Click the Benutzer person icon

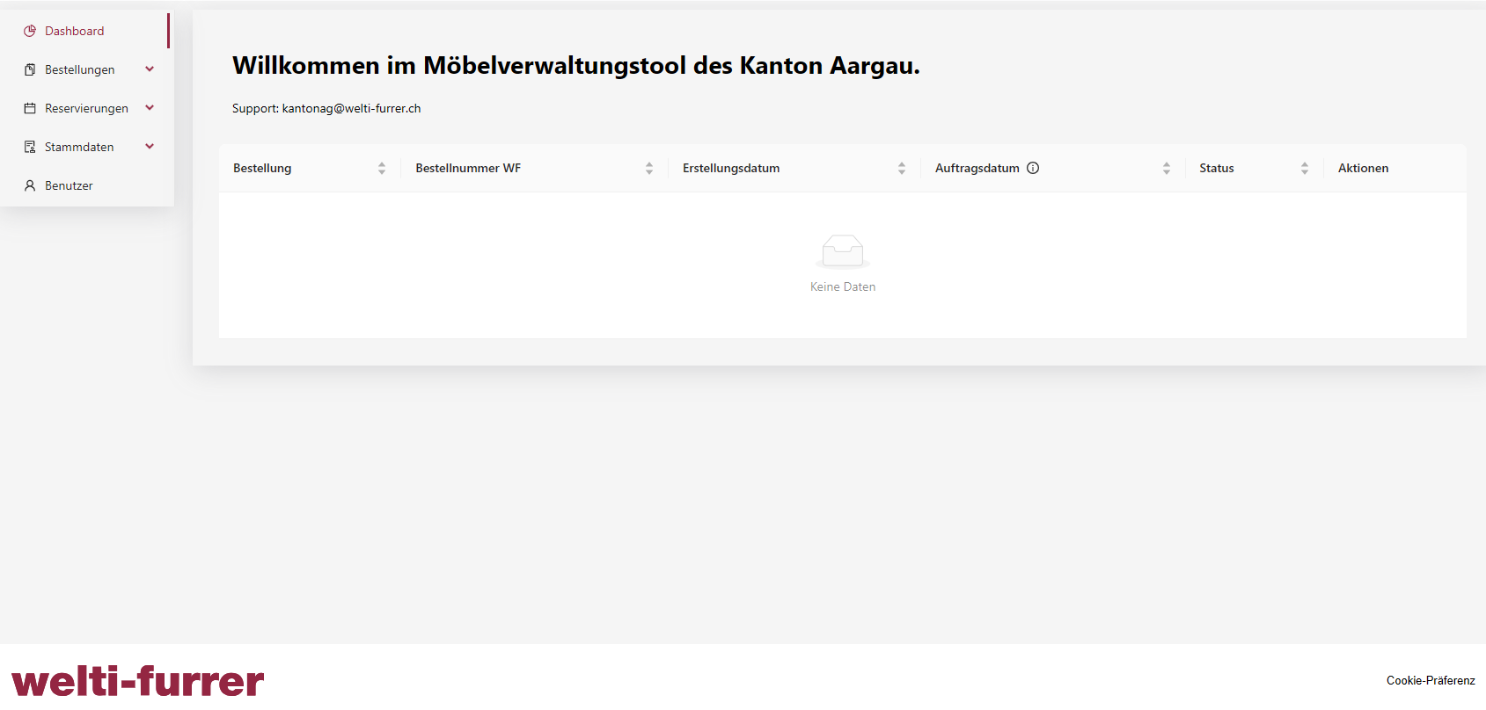[30, 185]
